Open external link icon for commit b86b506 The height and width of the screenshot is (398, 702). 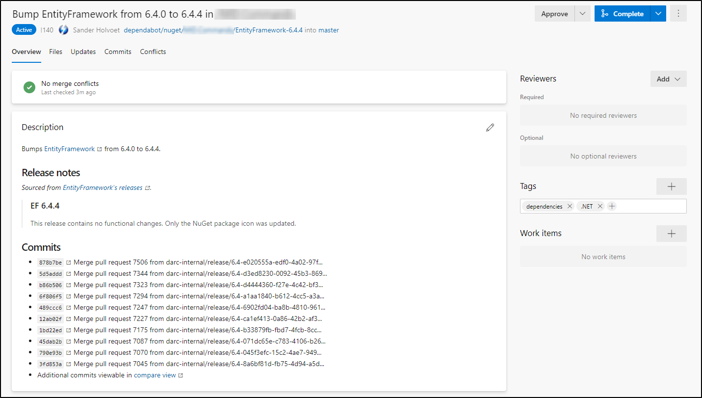pos(69,285)
